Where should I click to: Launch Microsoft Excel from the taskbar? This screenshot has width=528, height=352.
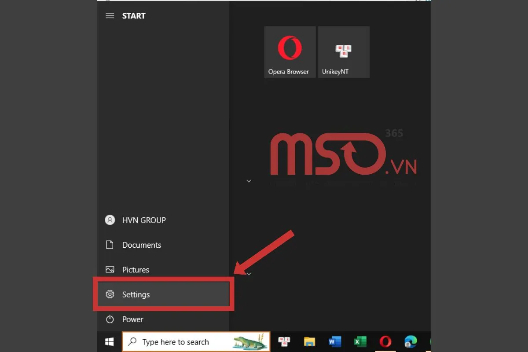(x=360, y=342)
